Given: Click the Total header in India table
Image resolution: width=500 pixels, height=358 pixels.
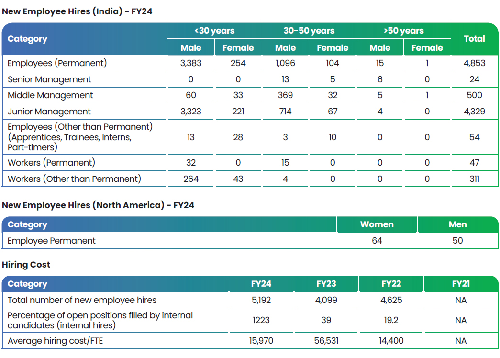Looking at the screenshot, I should pos(475,39).
